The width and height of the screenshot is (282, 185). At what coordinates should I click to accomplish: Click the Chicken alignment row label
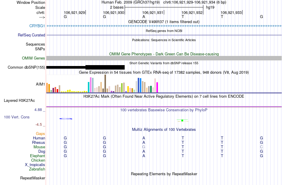tap(38, 160)
